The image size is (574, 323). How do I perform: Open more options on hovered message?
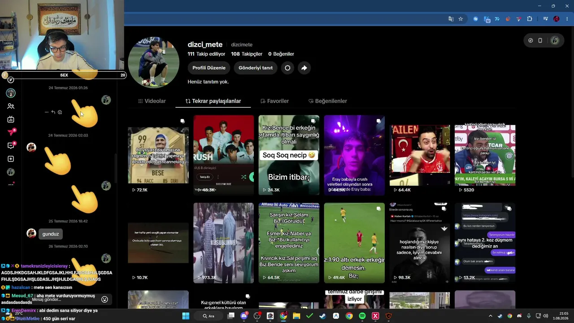coord(46,112)
